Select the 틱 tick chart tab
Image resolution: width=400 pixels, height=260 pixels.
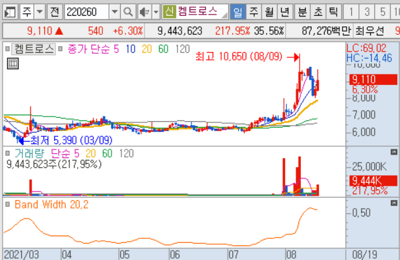333,12
